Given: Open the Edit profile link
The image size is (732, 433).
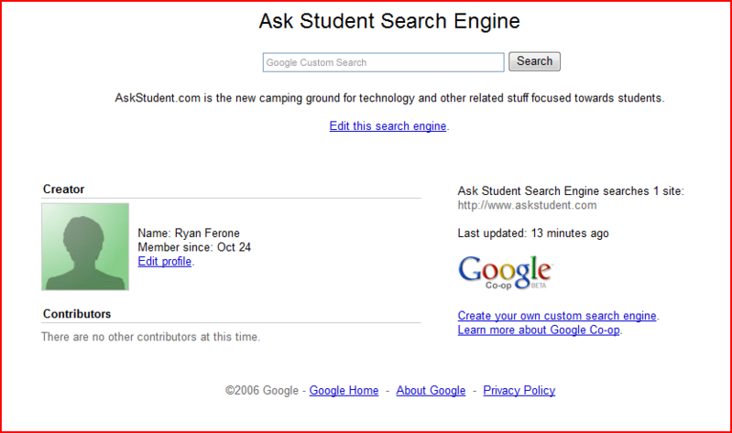Looking at the screenshot, I should click(165, 261).
